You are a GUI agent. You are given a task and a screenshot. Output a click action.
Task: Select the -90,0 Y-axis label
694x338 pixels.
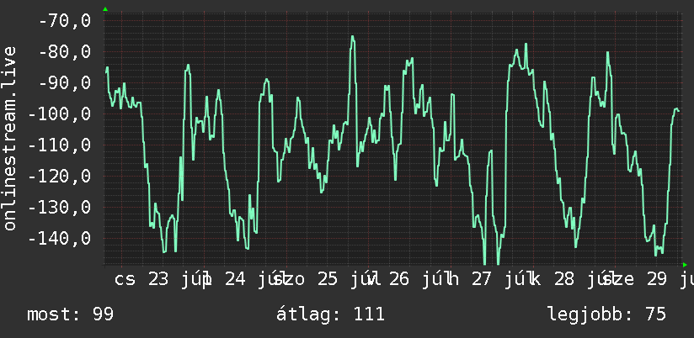click(x=65, y=82)
